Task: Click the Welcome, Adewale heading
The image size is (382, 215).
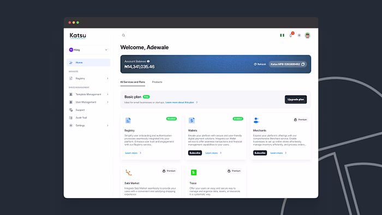Action: (x=145, y=47)
